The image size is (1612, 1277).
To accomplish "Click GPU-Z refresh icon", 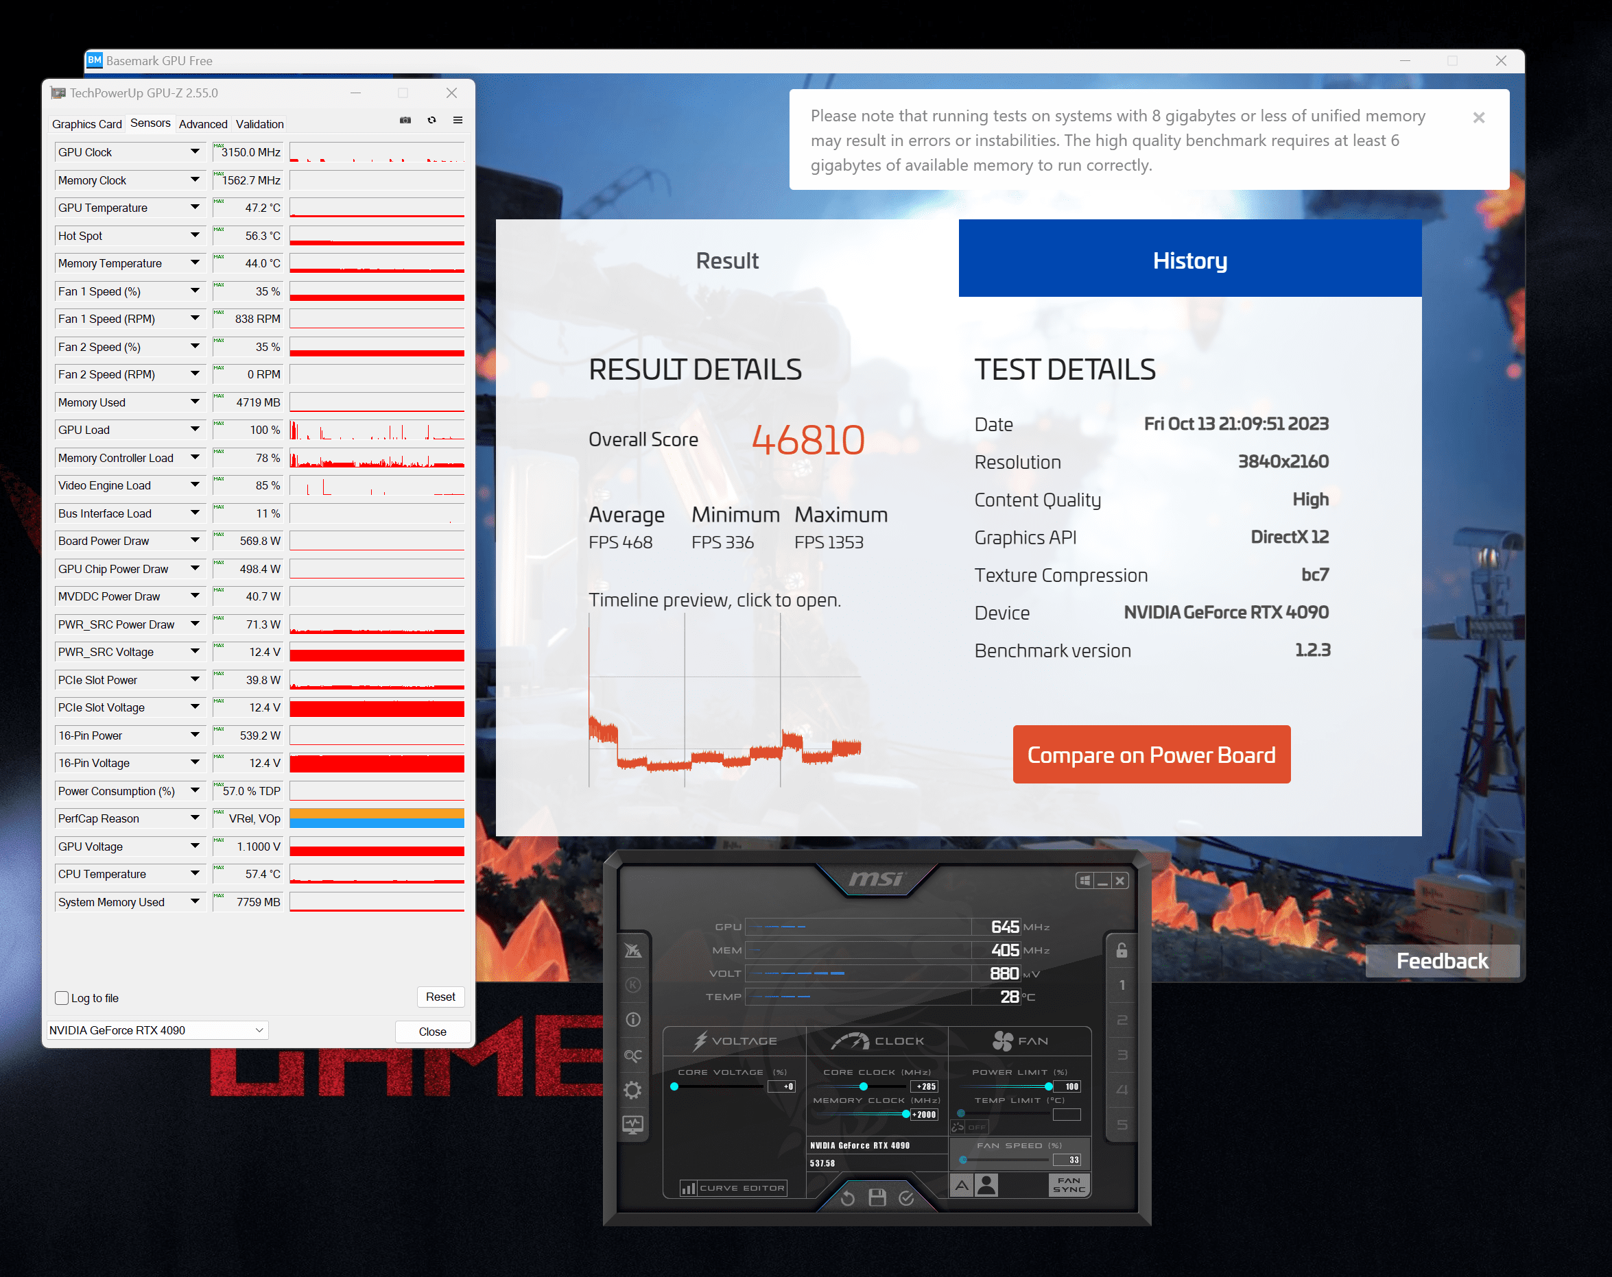I will pyautogui.click(x=431, y=121).
